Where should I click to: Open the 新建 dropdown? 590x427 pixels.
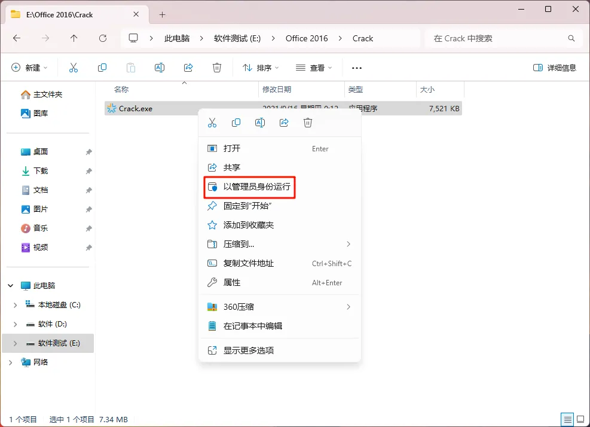pyautogui.click(x=29, y=68)
